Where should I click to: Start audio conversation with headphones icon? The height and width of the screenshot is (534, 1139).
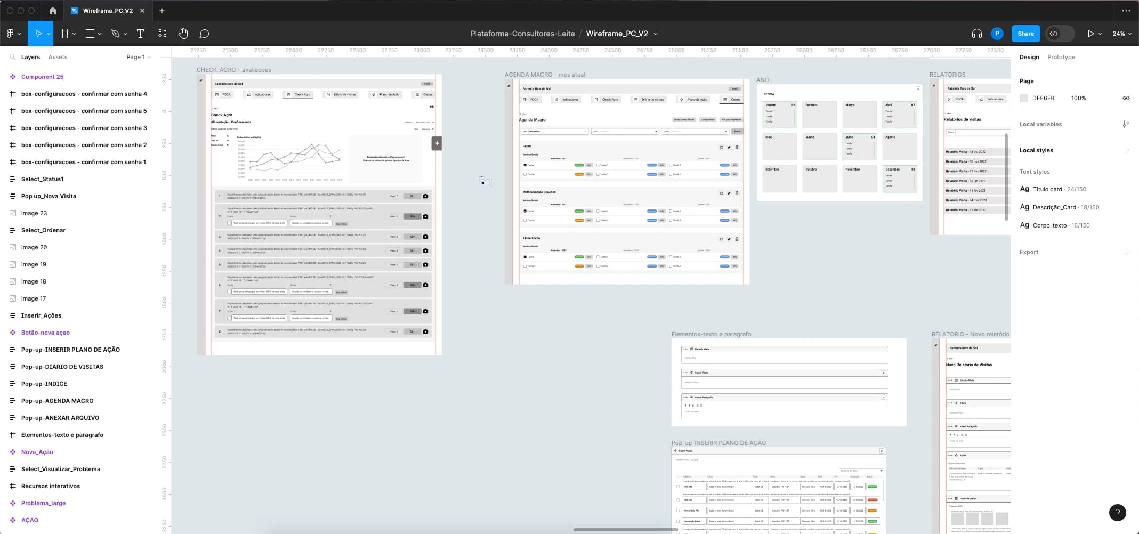[x=976, y=34]
